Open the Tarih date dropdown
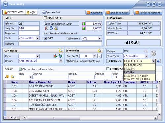165x123 pixels. (x=37, y=38)
